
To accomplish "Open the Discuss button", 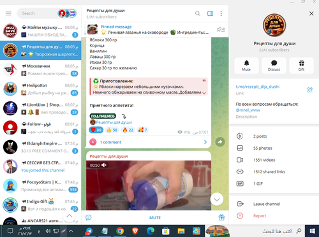I will coord(274,66).
